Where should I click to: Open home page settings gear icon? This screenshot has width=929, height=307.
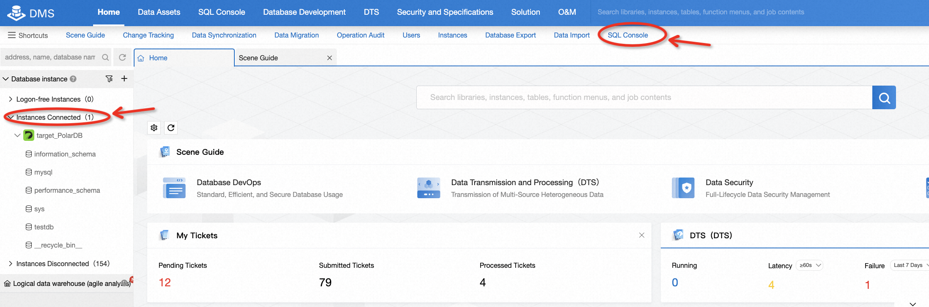(154, 128)
